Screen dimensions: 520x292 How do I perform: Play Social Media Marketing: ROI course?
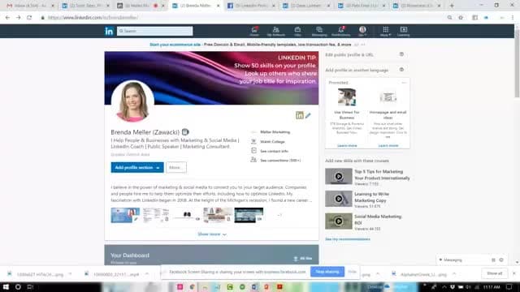coord(339,221)
